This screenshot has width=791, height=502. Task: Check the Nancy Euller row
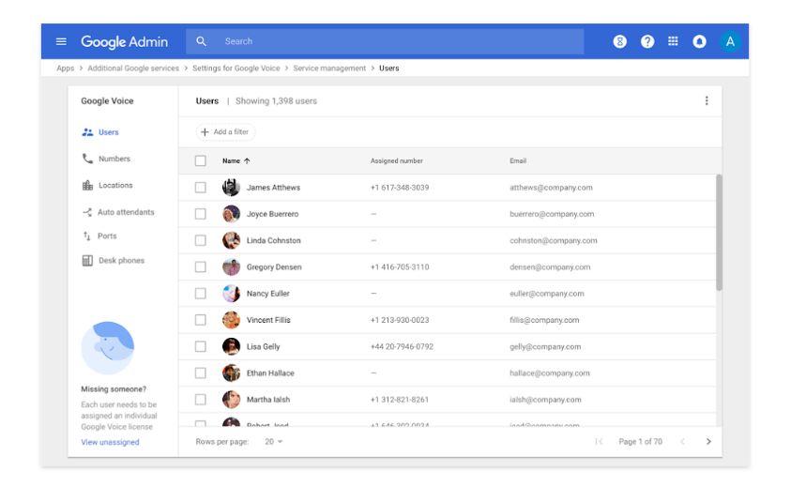coord(200,293)
